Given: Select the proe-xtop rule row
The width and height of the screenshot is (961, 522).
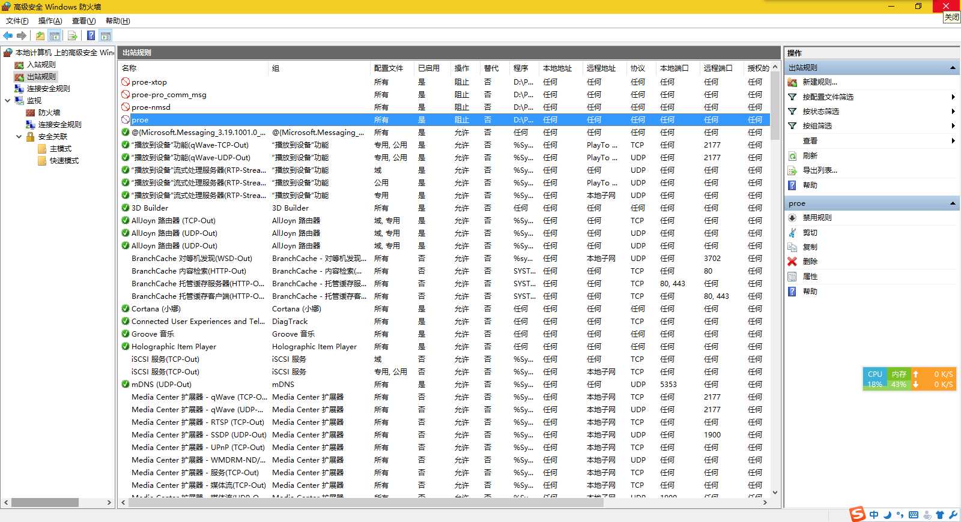Looking at the screenshot, I should [x=444, y=82].
